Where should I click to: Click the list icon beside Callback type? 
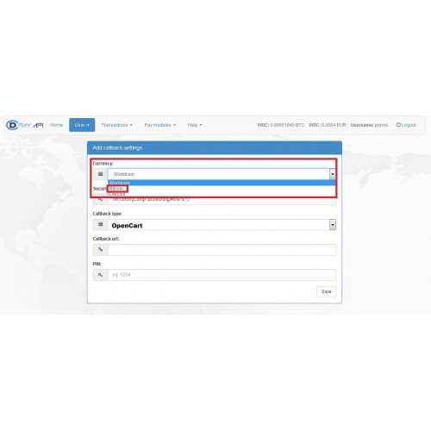click(x=100, y=224)
